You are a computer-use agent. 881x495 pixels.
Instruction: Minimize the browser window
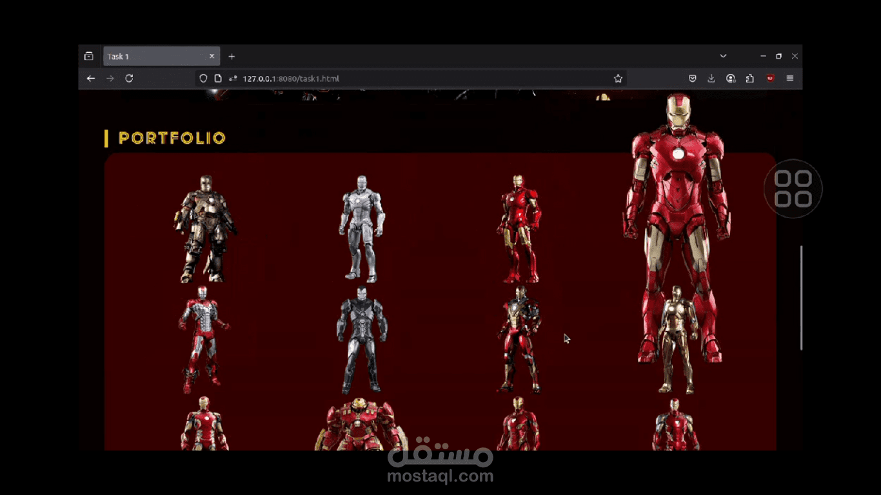(x=763, y=57)
